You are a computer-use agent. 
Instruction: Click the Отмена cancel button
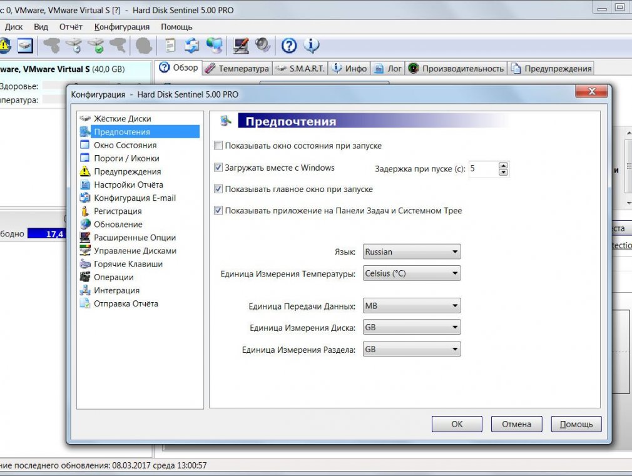pyautogui.click(x=516, y=424)
